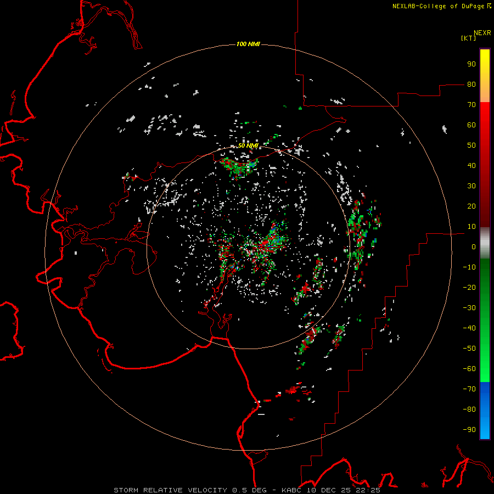The width and height of the screenshot is (494, 494).
Task: Click the -20 value on velocity scale
Action: pos(469,288)
